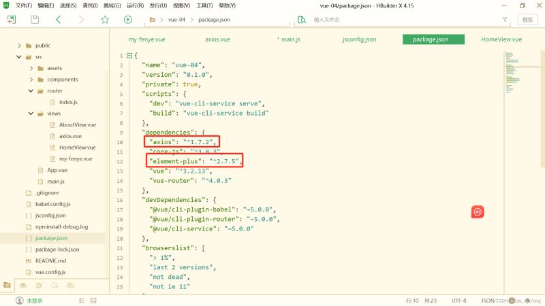Click the save file toolbar icon

click(x=35, y=20)
